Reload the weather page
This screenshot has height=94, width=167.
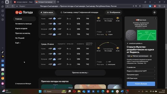[x=13, y=6]
